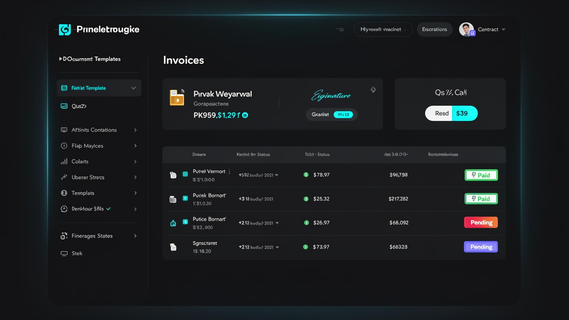
Task: Open the +212 budly 2021 date dropdown
Action: point(277,247)
